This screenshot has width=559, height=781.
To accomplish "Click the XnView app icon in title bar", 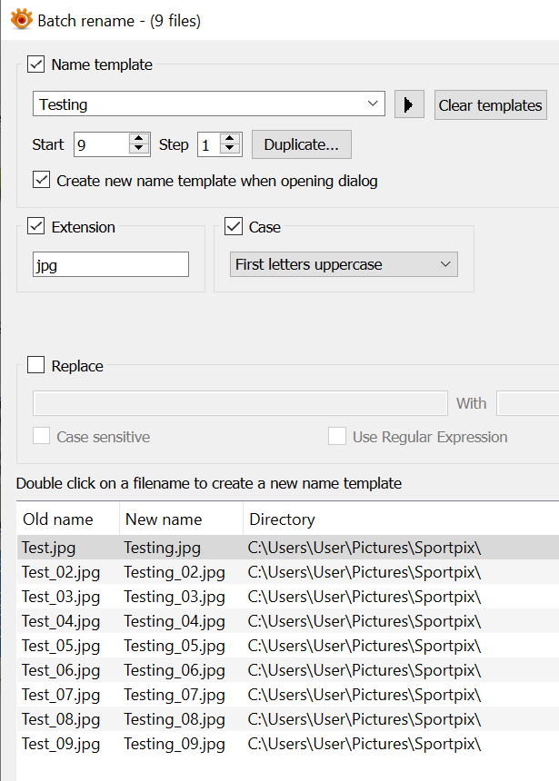I will pos(21,19).
